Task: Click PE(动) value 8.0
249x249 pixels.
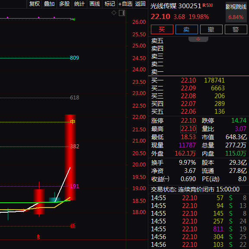Action: (x=243, y=179)
